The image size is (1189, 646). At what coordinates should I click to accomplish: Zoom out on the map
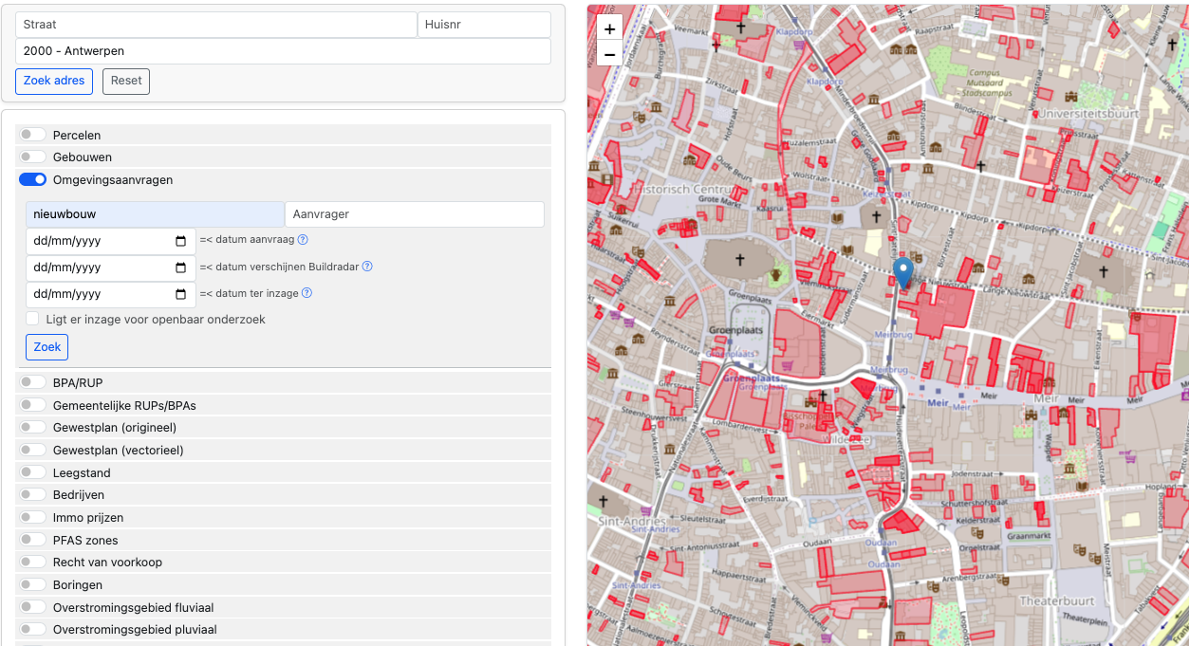tap(609, 54)
